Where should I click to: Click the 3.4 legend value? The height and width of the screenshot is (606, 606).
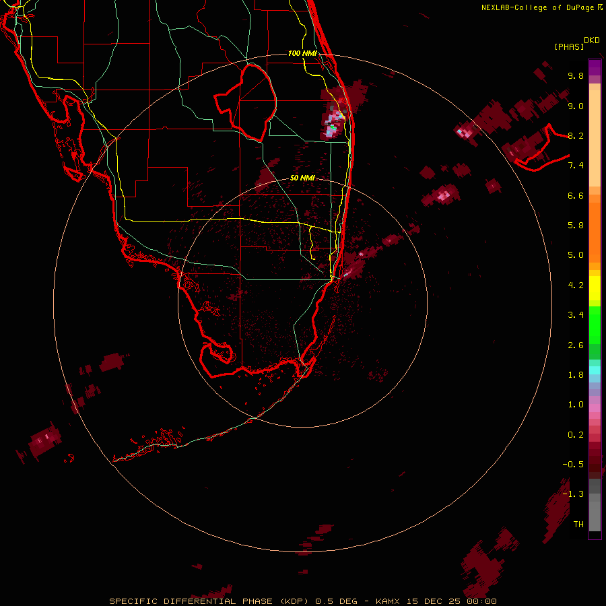(576, 315)
